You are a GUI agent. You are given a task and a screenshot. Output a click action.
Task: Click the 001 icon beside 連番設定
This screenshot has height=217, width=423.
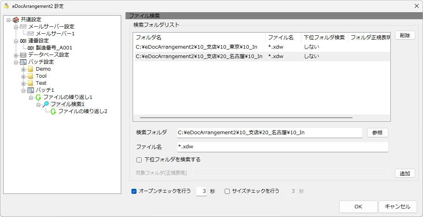click(24, 41)
